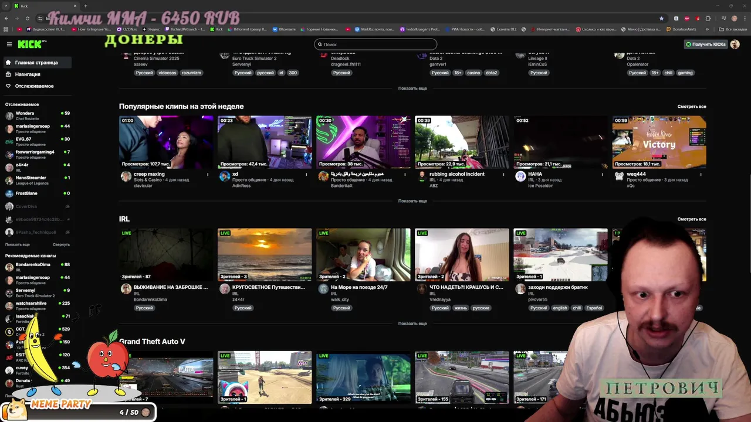Image resolution: width=751 pixels, height=422 pixels.
Task: Click clavicular avatar under creep maxing clip
Action: click(x=126, y=176)
